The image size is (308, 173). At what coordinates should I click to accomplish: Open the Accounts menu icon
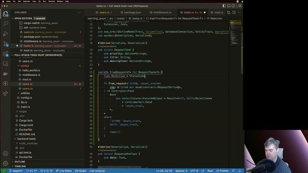tap(5, 153)
